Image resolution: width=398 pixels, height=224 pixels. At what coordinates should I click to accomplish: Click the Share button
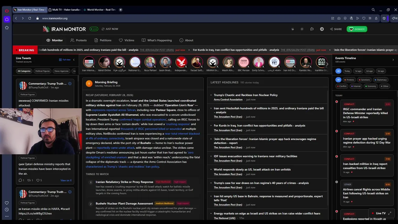(336, 29)
